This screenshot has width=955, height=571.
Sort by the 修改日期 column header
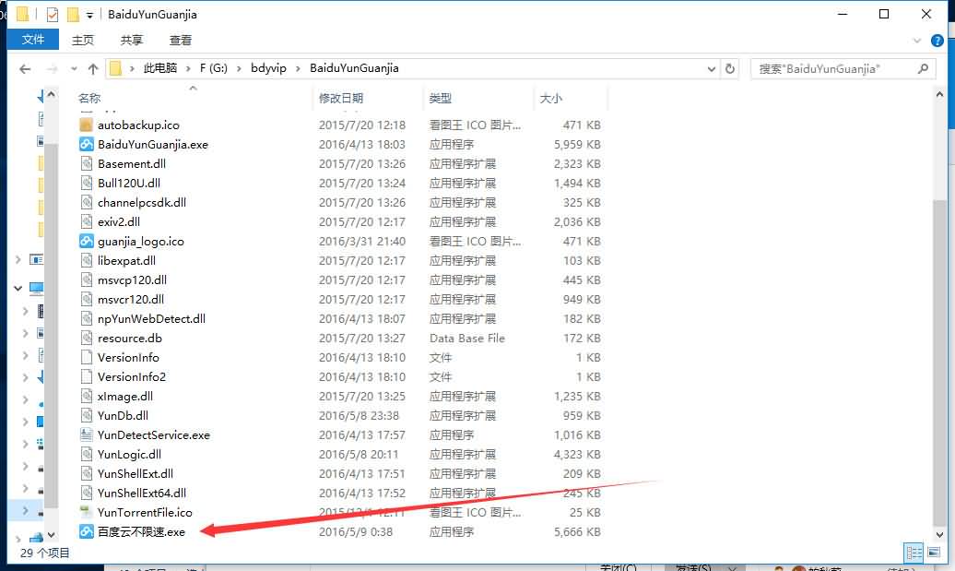341,98
